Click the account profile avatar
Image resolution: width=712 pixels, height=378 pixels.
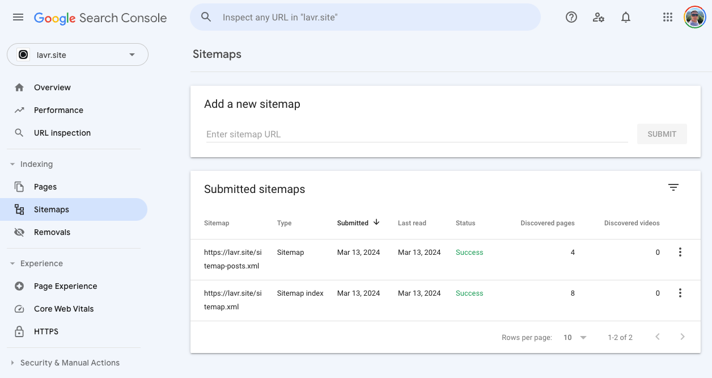694,17
